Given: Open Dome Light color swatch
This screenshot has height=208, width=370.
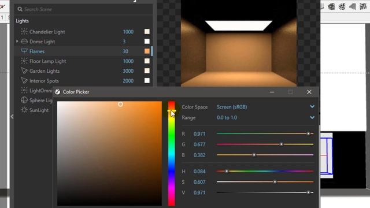Looking at the screenshot, I should click(x=147, y=42).
